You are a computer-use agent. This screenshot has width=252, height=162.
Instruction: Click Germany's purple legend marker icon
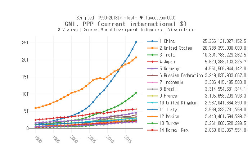pyautogui.click(x=153, y=69)
